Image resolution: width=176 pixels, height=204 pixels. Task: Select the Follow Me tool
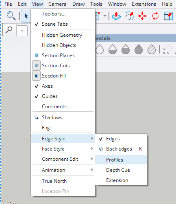[x=129, y=16]
